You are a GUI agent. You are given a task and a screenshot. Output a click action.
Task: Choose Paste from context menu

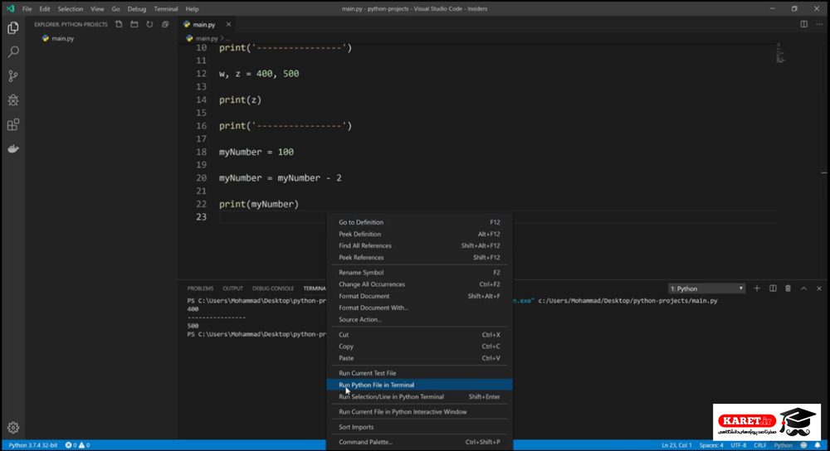pos(419,358)
